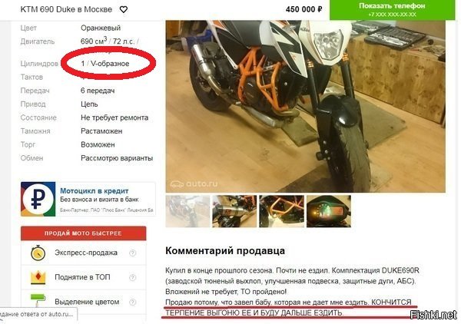Select the Экспресс-продажа option
This screenshot has height=324, width=461.
pos(86,253)
